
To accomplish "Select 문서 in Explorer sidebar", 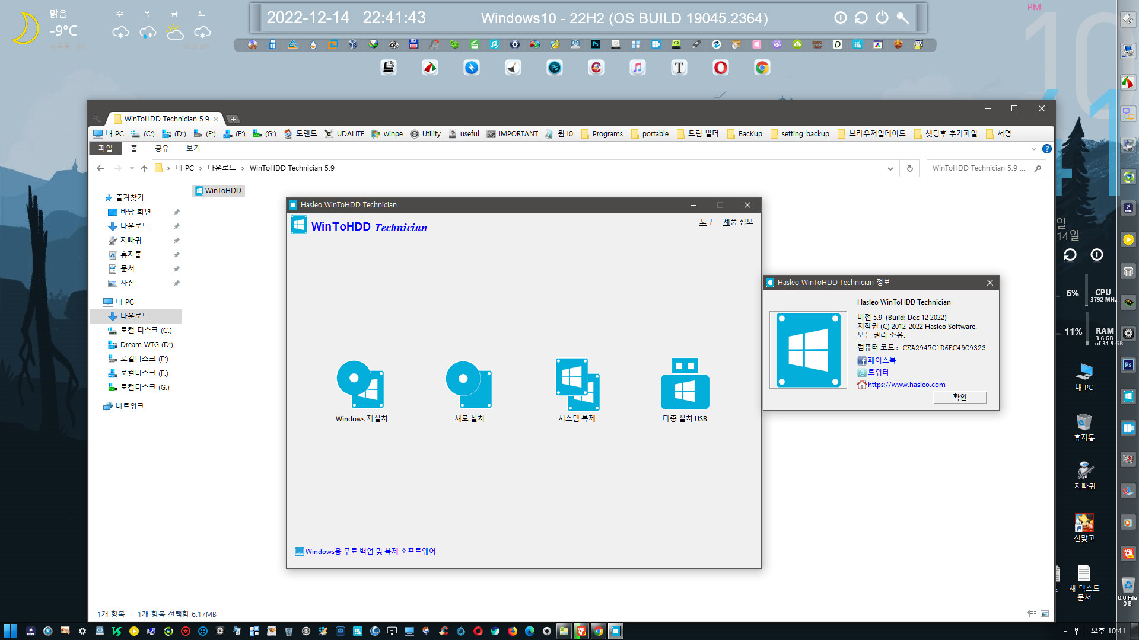I will point(127,268).
